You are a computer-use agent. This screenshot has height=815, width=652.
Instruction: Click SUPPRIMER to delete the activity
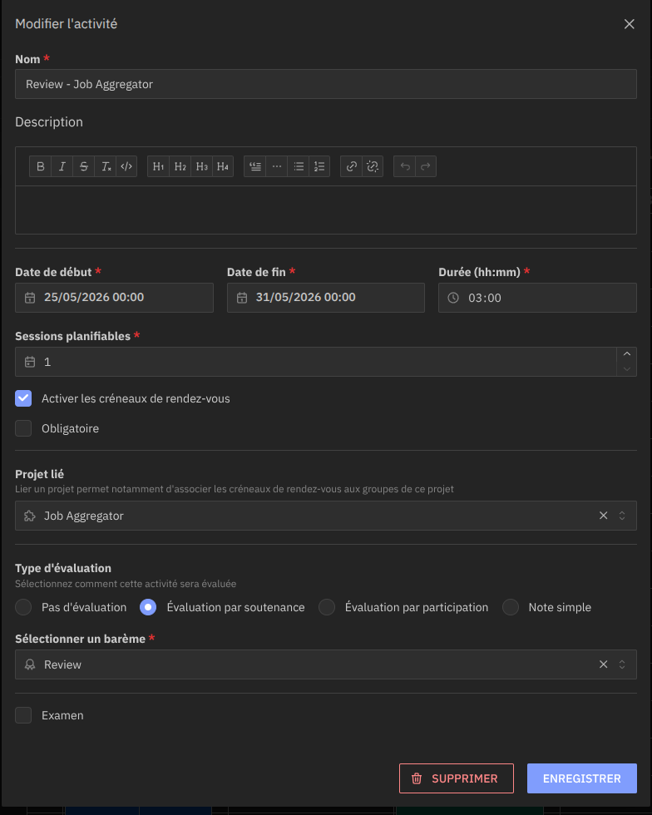click(x=456, y=778)
